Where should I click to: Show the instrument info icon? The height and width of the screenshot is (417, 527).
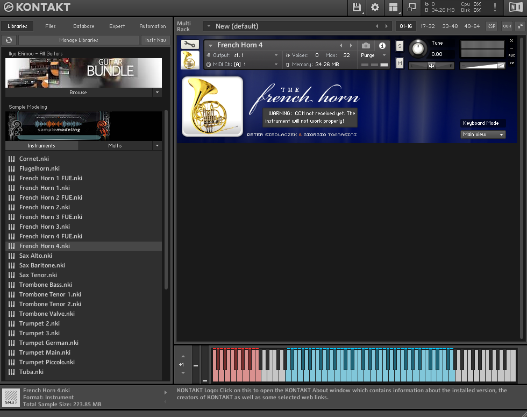[x=382, y=45]
